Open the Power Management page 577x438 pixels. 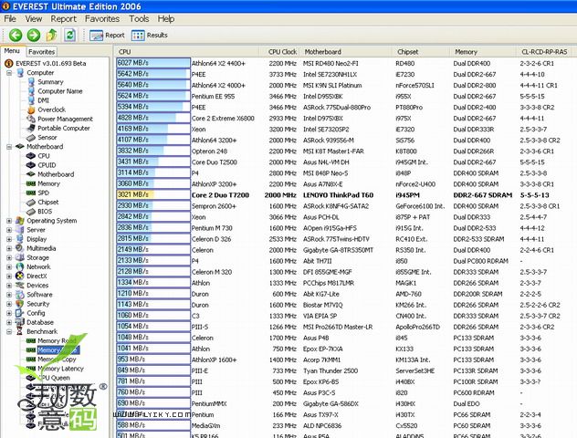pyautogui.click(x=65, y=119)
